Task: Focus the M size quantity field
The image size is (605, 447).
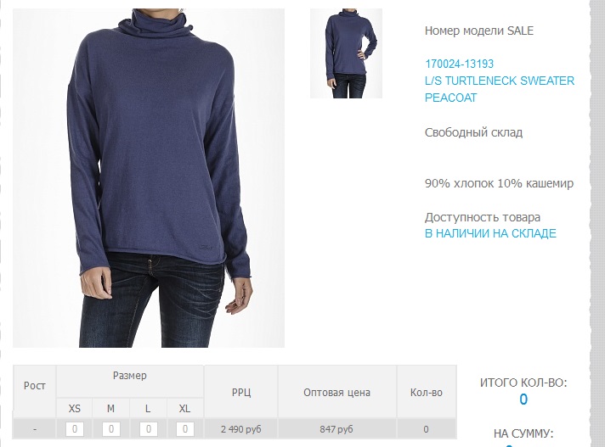Action: click(111, 429)
